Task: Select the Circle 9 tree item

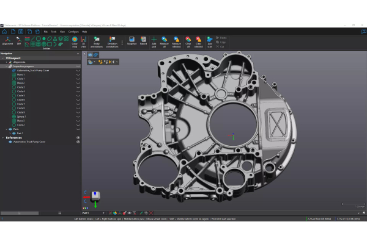Action: coord(21,112)
